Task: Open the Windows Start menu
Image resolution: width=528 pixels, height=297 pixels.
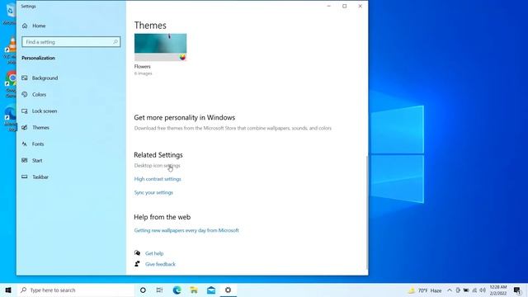Action: coord(8,290)
